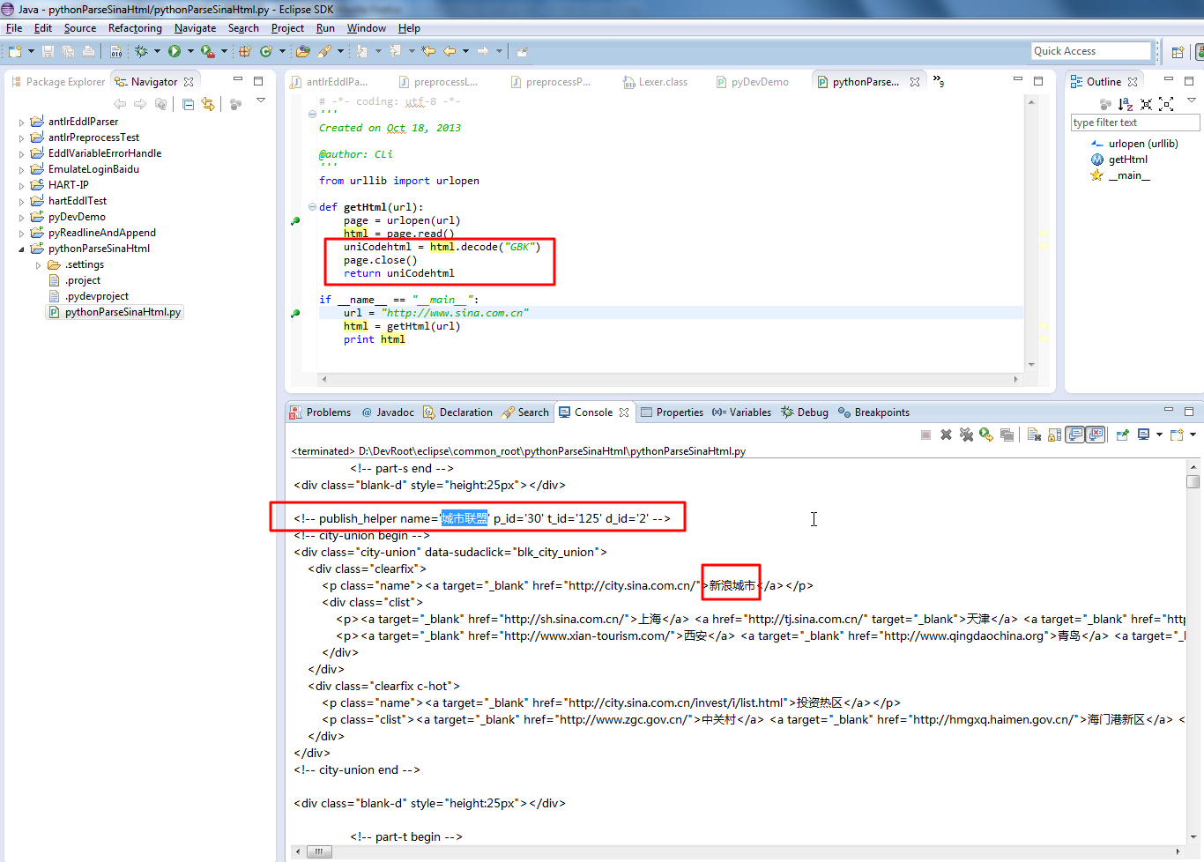Expand the .settings folder
This screenshot has width=1204, height=862.
click(38, 265)
